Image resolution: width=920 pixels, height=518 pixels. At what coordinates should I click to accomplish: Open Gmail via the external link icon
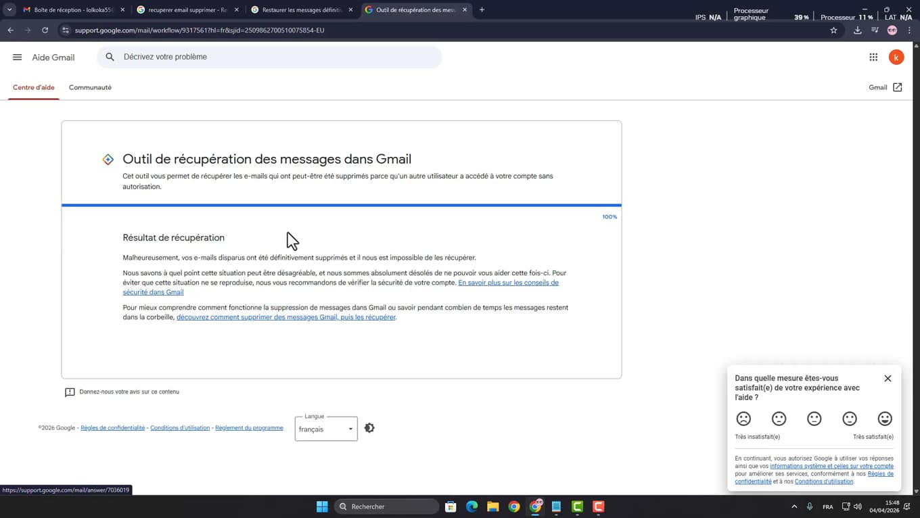tap(898, 87)
